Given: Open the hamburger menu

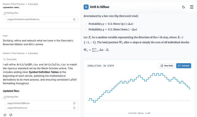Looking at the screenshot, I should point(192,7).
